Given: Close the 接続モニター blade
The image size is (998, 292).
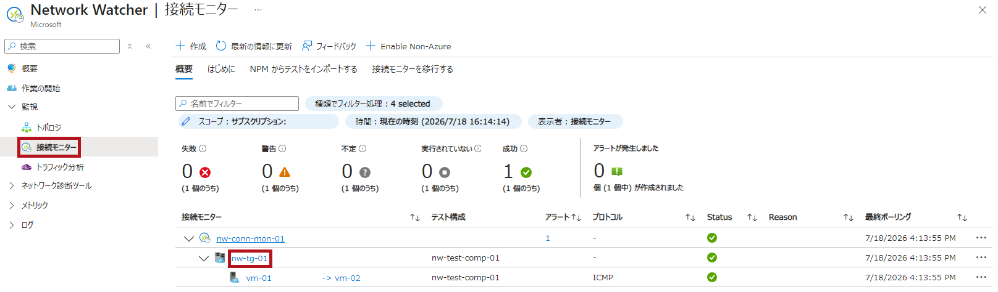Looking at the screenshot, I should [983, 10].
